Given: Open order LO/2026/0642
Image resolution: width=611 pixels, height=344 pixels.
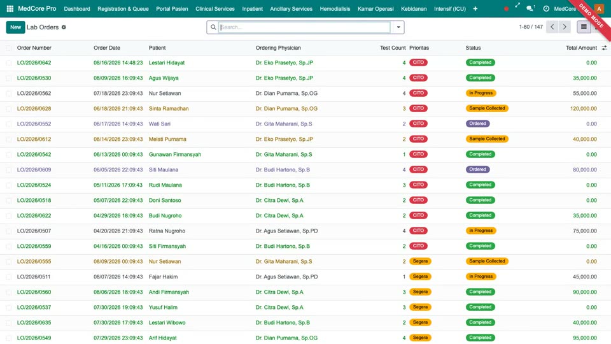Looking at the screenshot, I should (34, 63).
